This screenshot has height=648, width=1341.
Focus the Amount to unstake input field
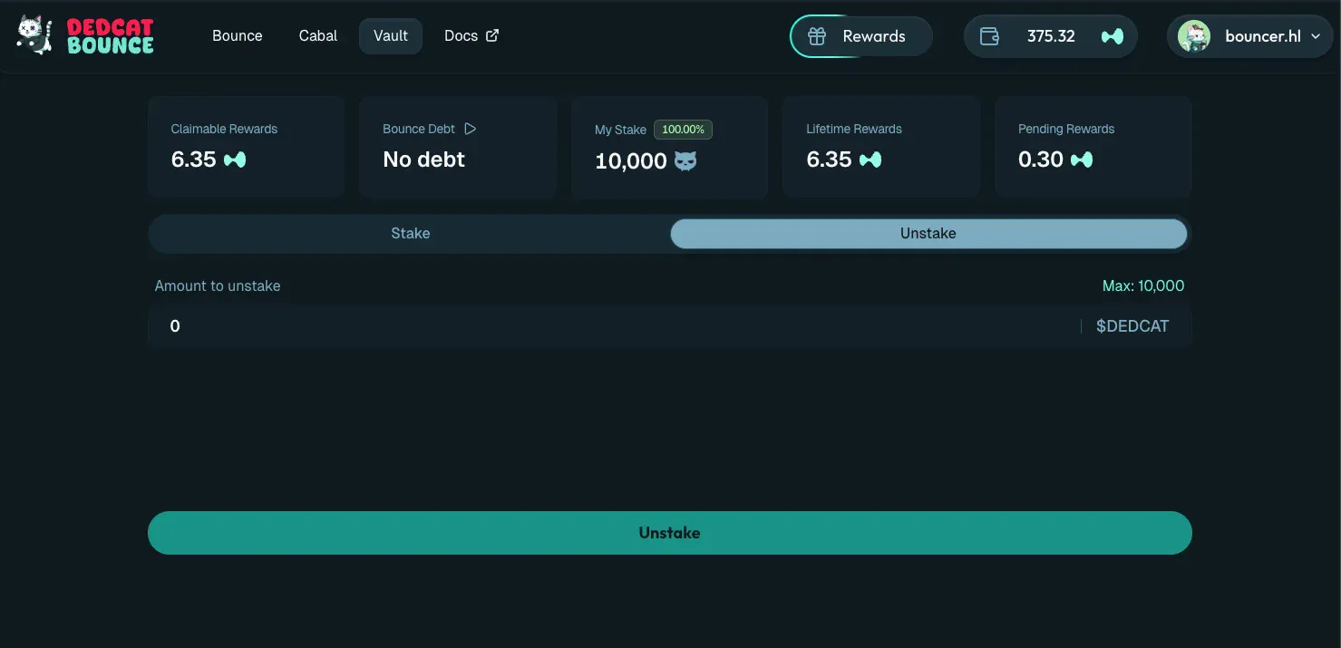(617, 326)
